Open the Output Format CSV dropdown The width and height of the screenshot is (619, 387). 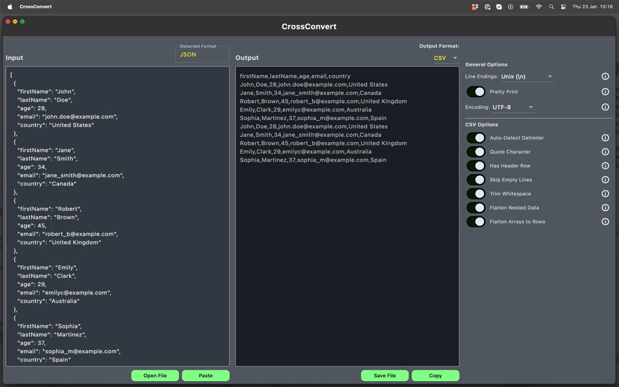[446, 58]
